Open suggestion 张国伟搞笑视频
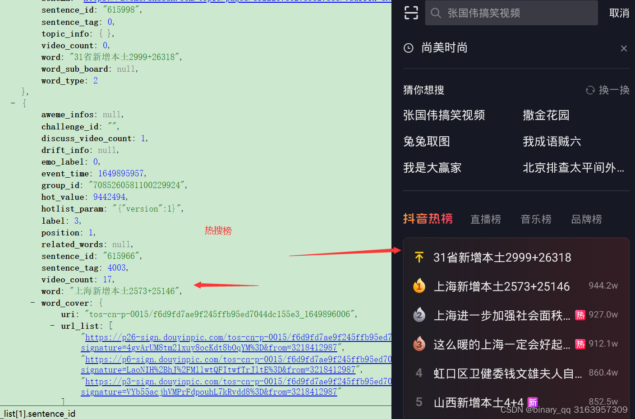 coord(444,115)
